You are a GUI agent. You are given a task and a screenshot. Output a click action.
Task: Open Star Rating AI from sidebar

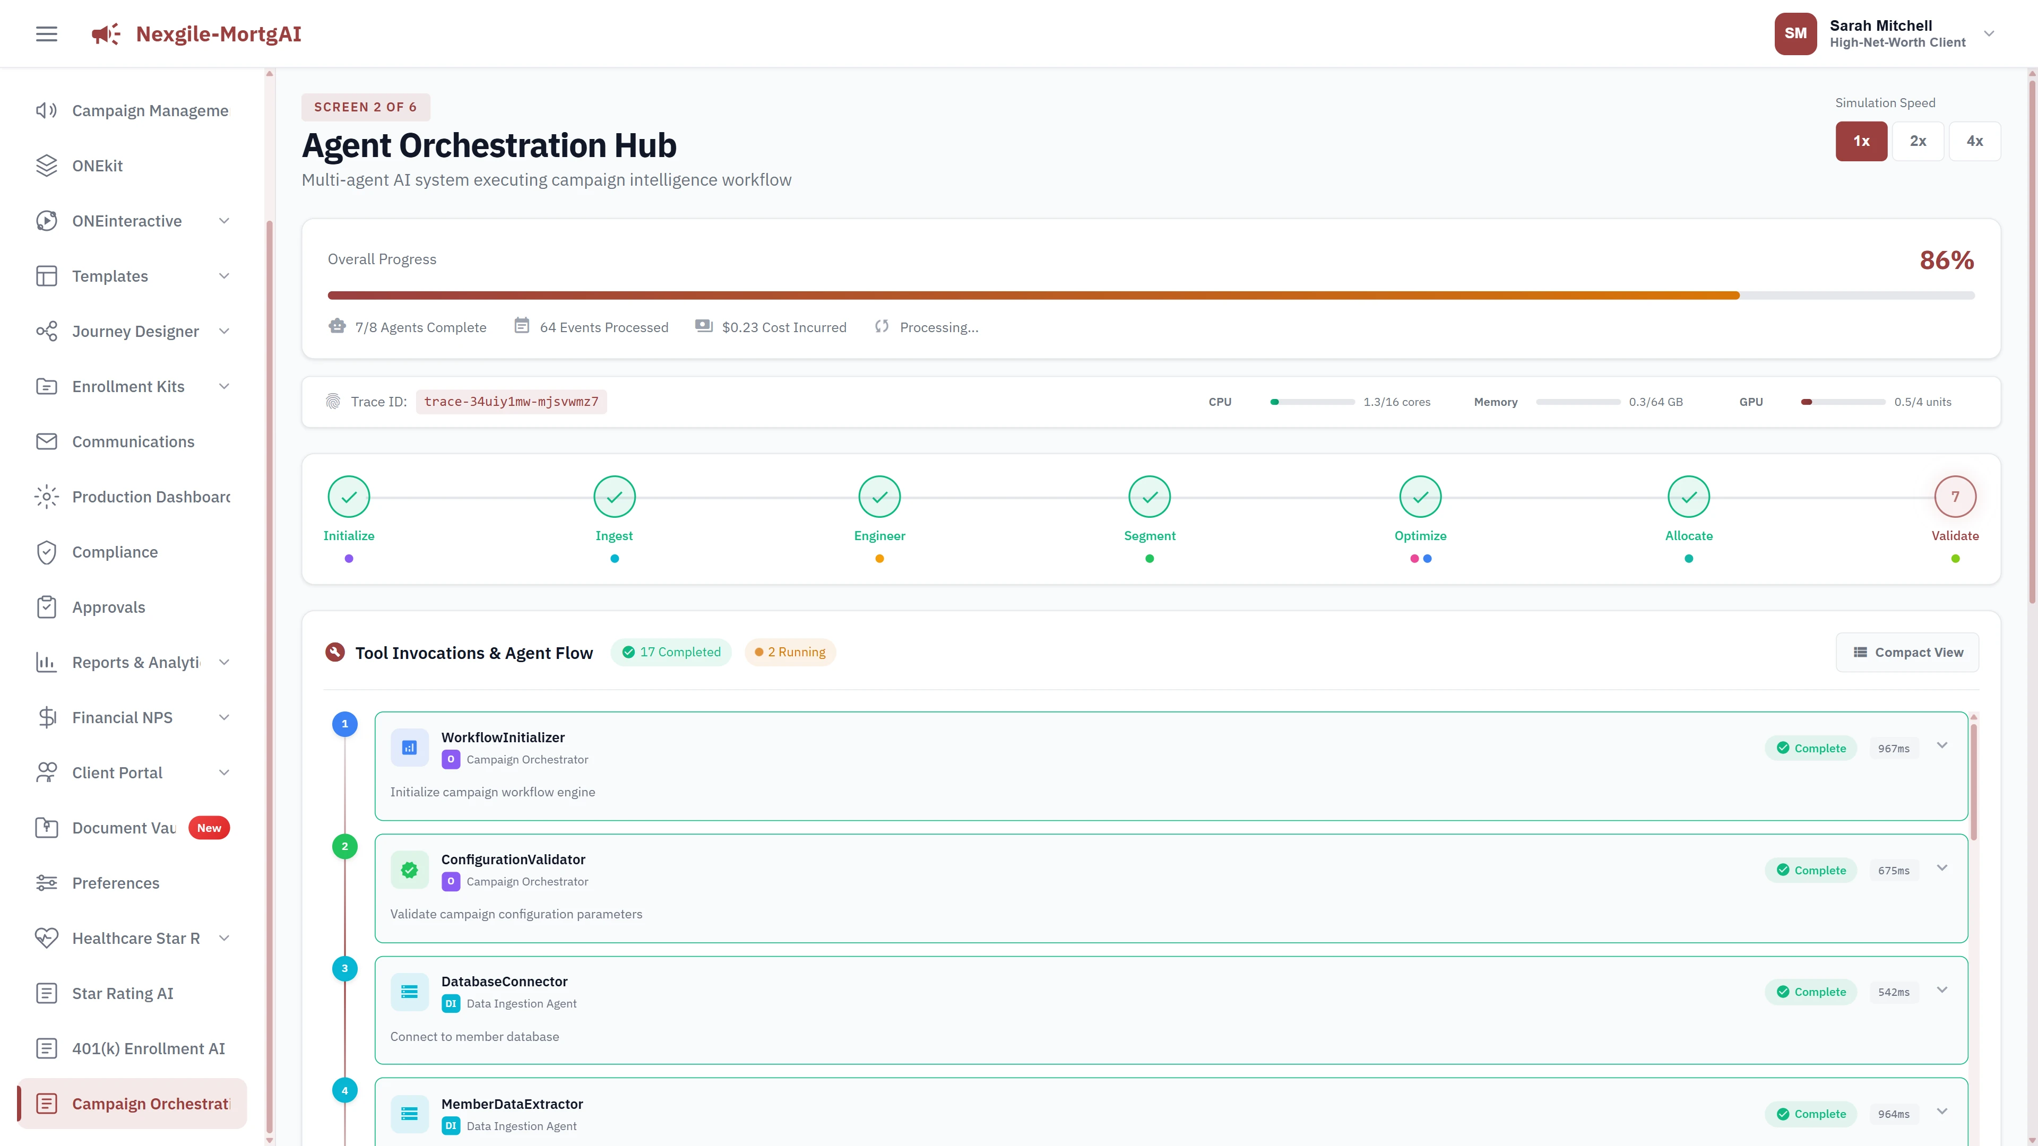pyautogui.click(x=123, y=993)
